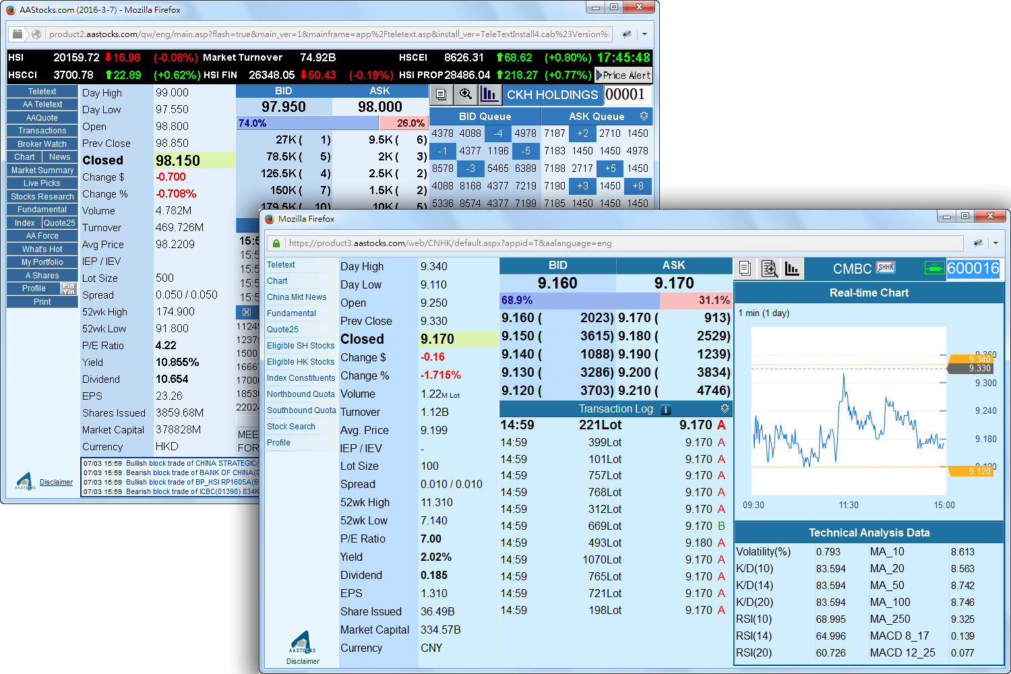The width and height of the screenshot is (1011, 674).
Task: Click the Chart link in the front window
Action: tap(277, 281)
